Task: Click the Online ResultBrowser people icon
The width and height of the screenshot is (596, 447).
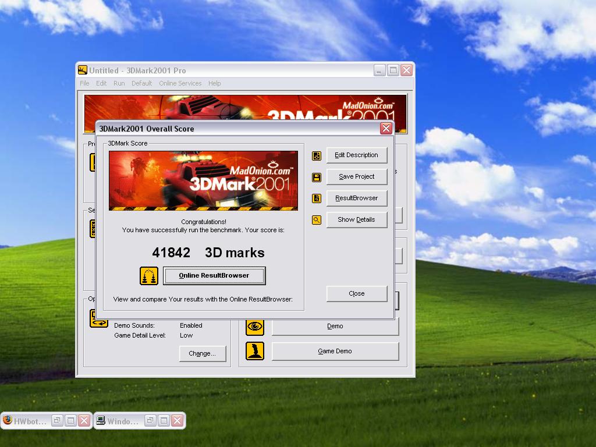Action: click(x=148, y=275)
